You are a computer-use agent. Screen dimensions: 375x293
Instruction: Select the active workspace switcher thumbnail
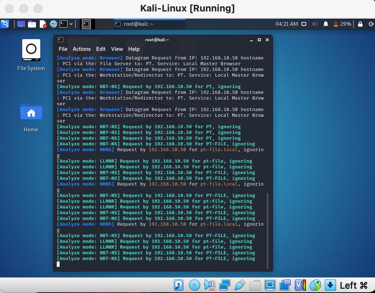(x=86, y=24)
